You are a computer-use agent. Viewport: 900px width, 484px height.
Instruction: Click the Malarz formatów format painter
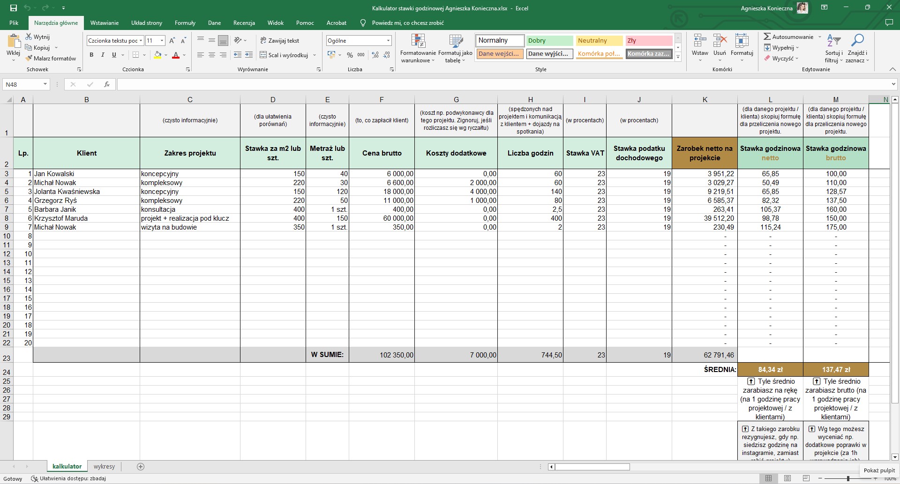[51, 59]
